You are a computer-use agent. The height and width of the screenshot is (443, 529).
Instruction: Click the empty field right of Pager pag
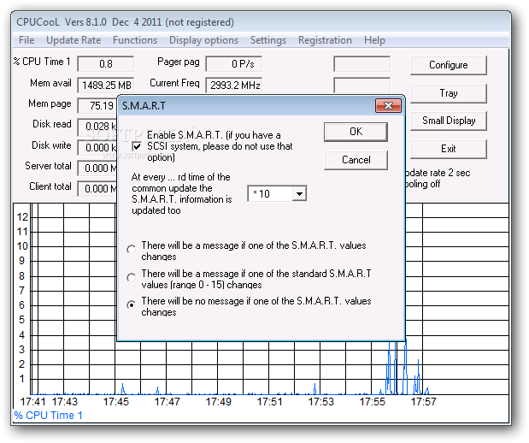(x=362, y=64)
